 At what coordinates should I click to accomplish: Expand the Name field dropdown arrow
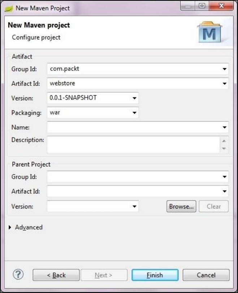[225, 127]
